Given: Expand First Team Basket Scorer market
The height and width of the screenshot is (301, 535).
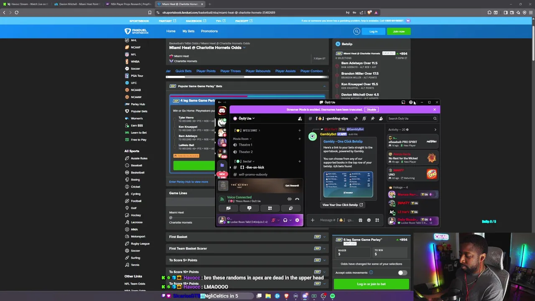Looking at the screenshot, I should click(247, 248).
